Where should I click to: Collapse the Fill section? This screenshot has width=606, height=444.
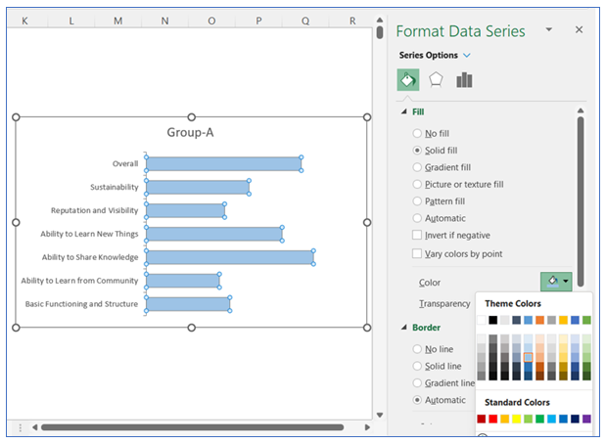pyautogui.click(x=405, y=112)
